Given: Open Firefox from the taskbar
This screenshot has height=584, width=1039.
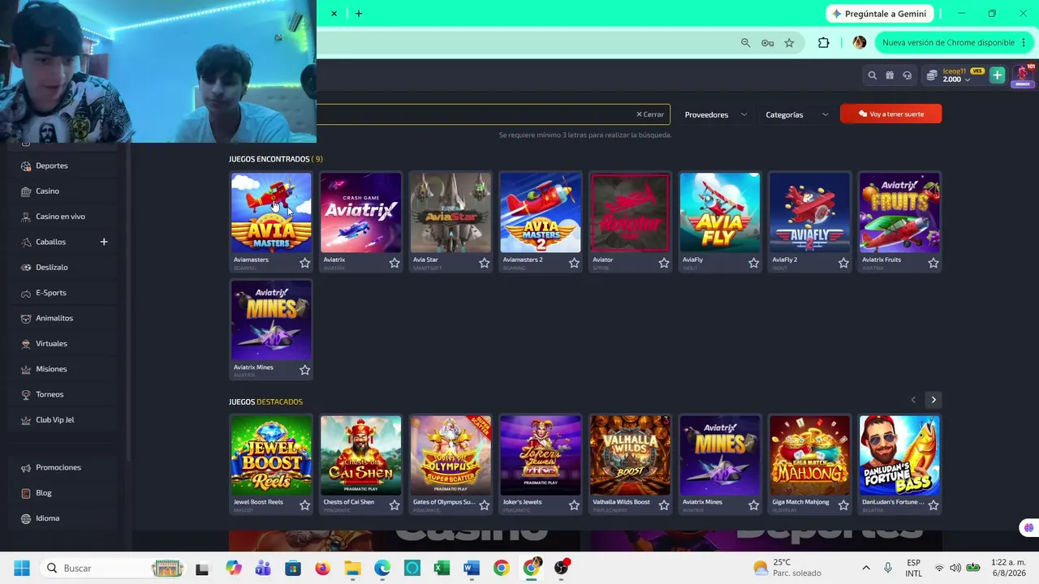Looking at the screenshot, I should point(322,568).
